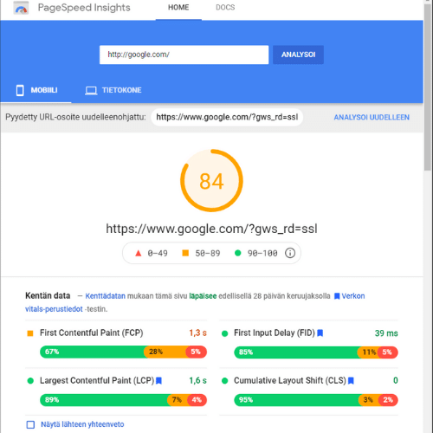This screenshot has width=433, height=433.
Task: Select the TIETOKONE results tab
Action: click(113, 90)
